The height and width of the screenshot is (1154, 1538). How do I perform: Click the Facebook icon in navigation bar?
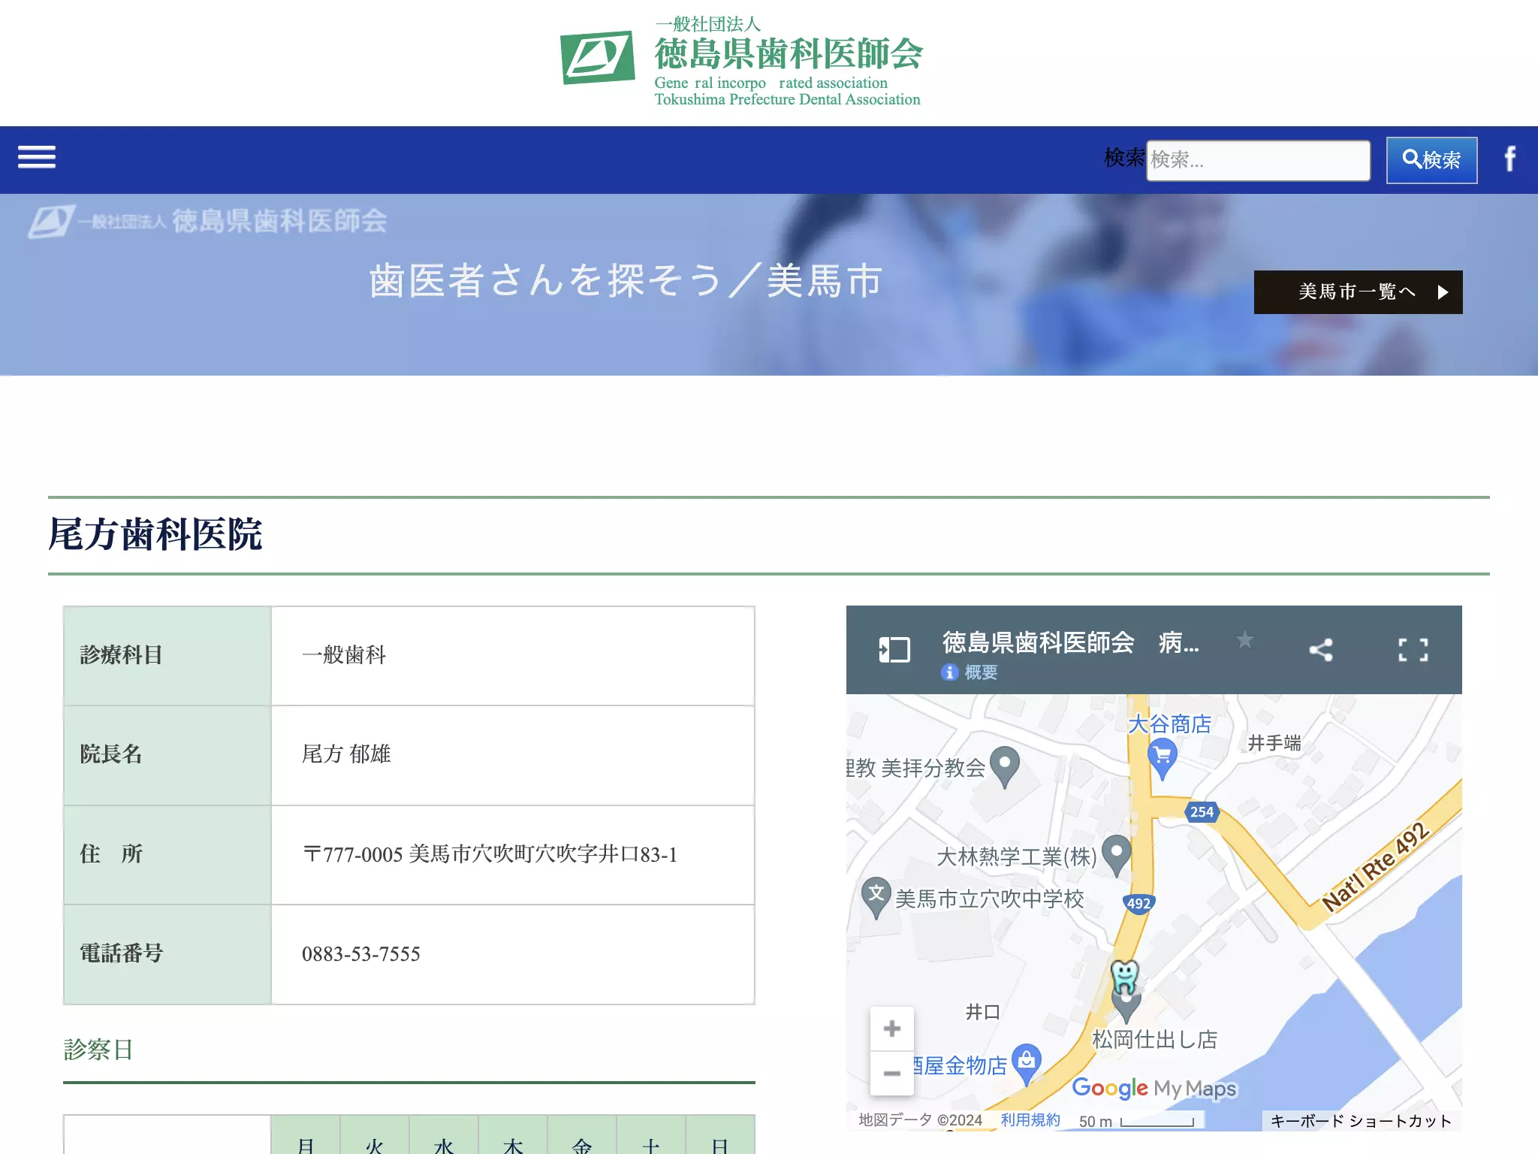pos(1509,159)
